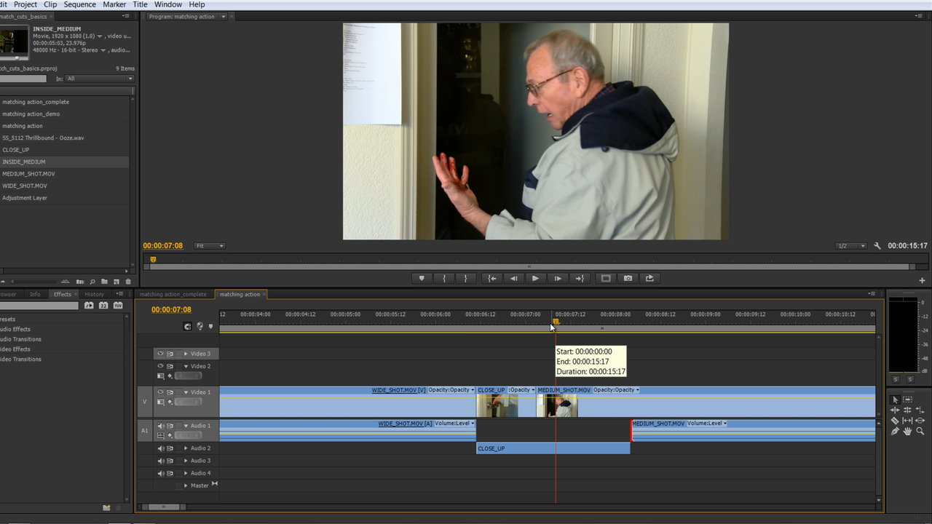
Task: Grab the Hand tool
Action: tap(907, 431)
